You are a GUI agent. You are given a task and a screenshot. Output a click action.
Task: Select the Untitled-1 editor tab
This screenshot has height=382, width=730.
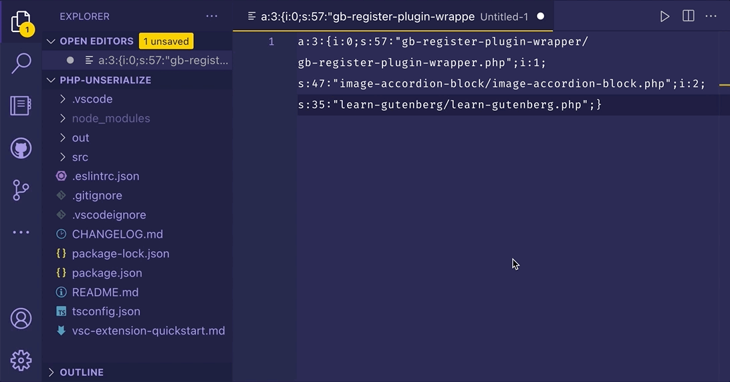pos(393,17)
